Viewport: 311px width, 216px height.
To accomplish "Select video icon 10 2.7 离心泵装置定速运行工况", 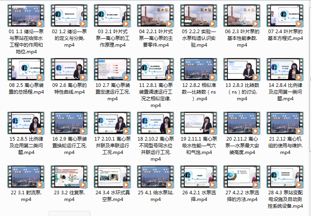I will pos(113,69).
